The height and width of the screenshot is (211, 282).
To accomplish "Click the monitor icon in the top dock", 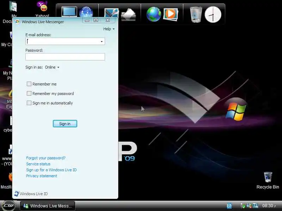I will click(69, 12).
